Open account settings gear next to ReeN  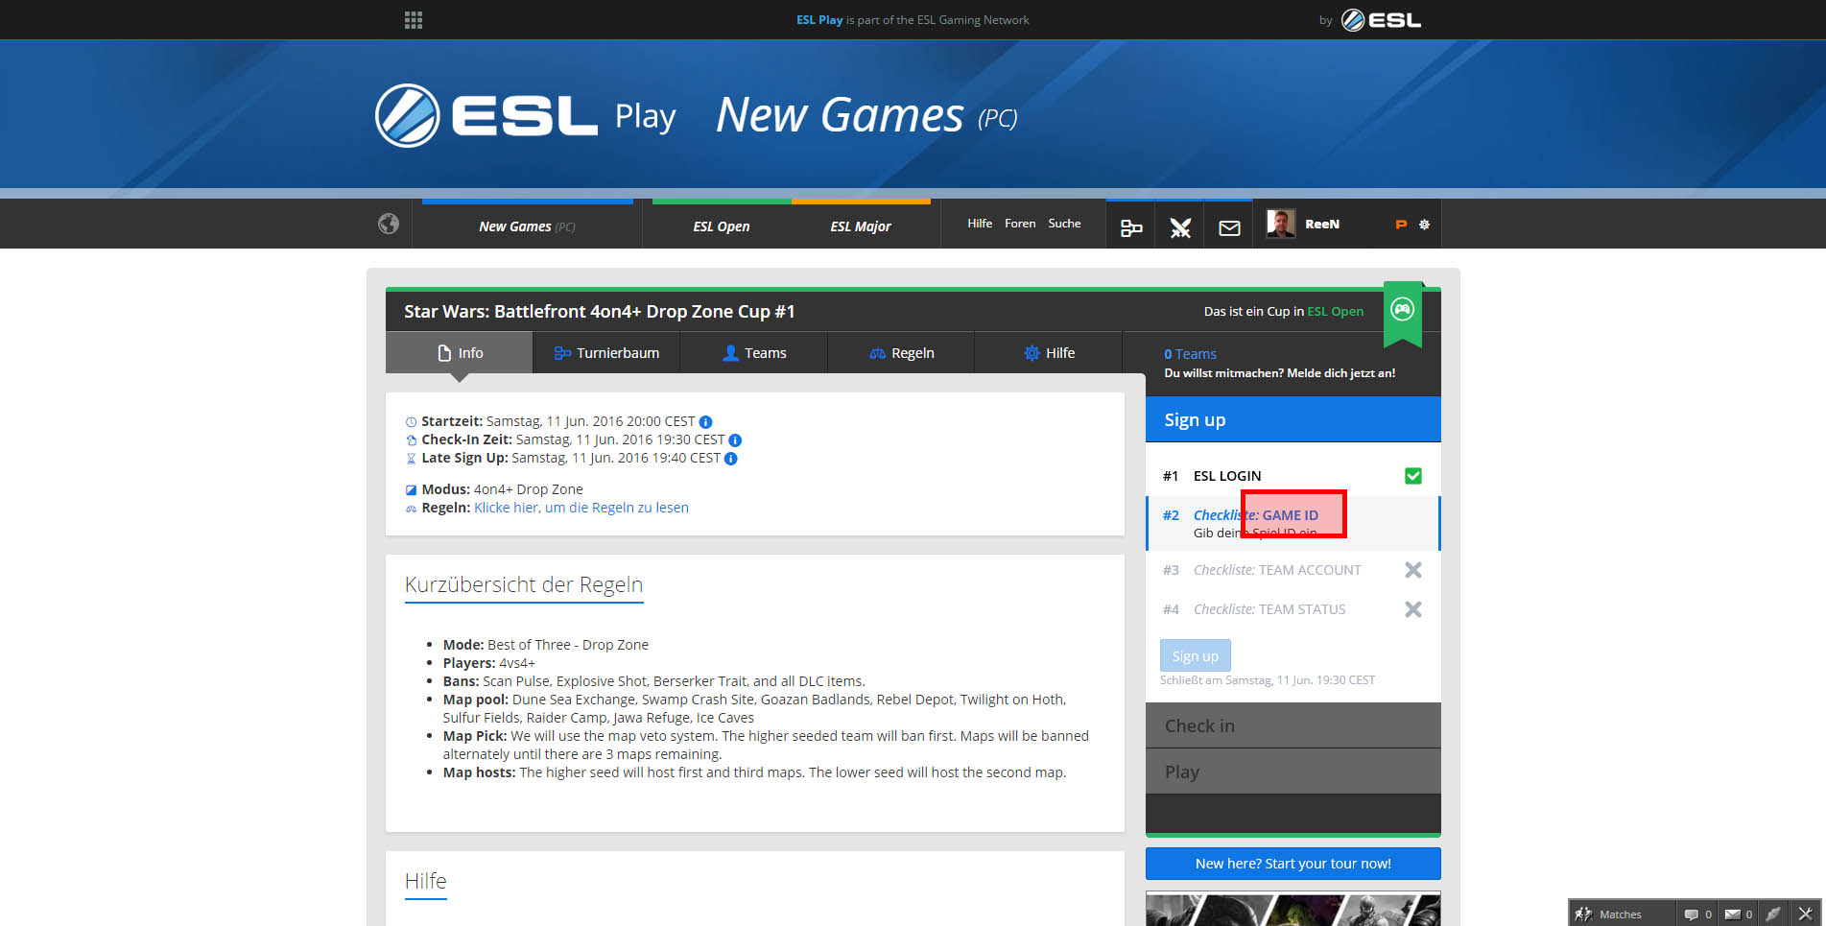coord(1424,225)
